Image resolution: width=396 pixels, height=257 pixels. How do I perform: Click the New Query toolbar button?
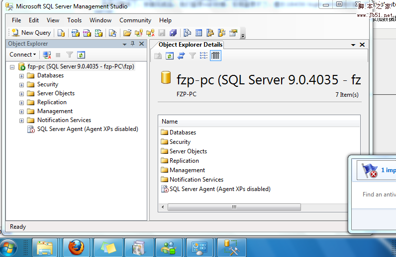point(31,33)
